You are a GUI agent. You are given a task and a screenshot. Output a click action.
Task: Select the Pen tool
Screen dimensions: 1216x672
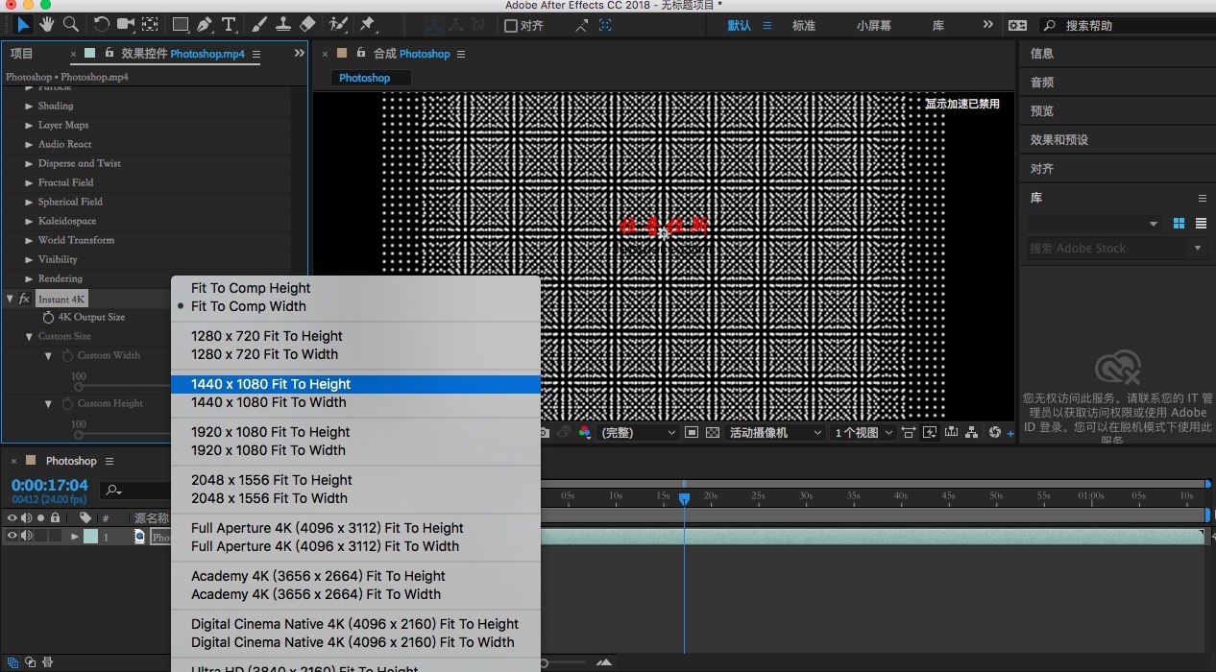[x=205, y=24]
